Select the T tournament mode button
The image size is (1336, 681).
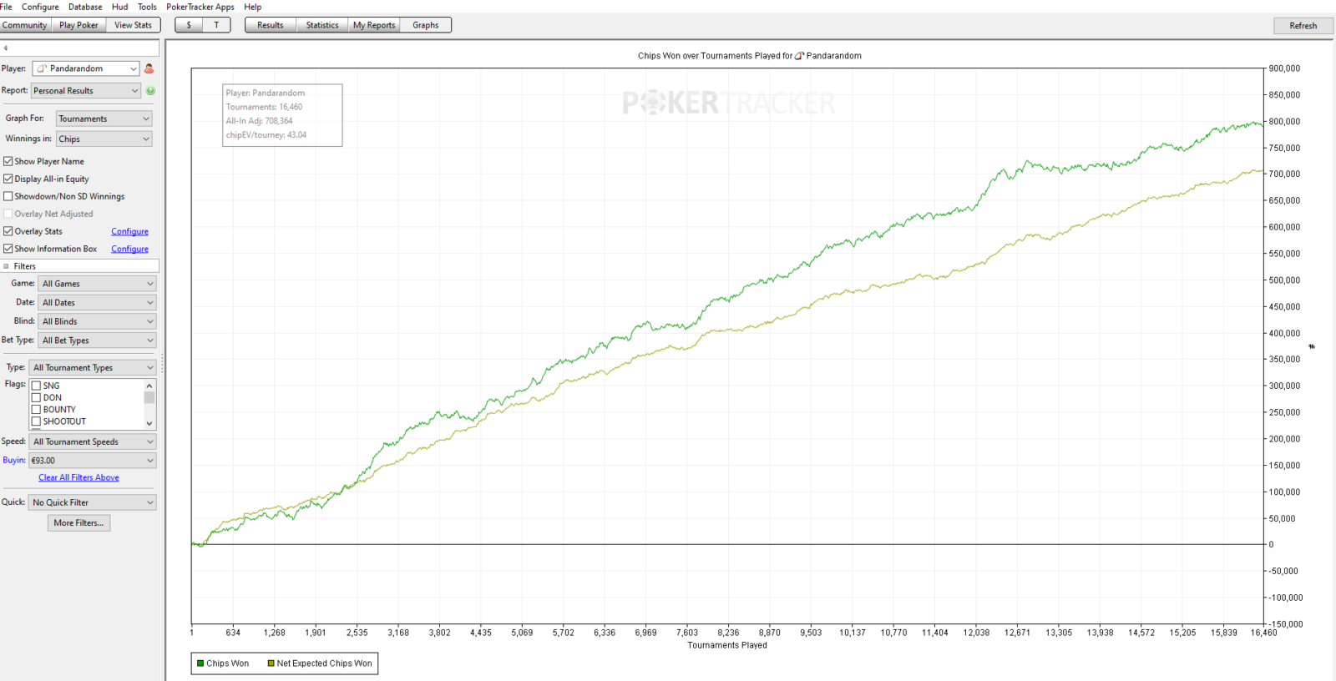(216, 25)
